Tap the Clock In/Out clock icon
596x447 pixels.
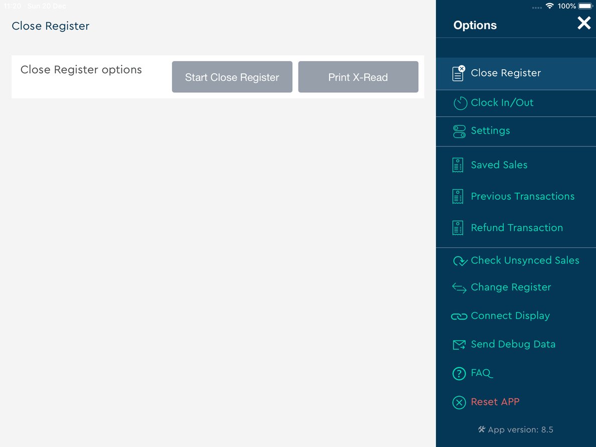(460, 103)
